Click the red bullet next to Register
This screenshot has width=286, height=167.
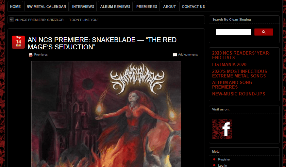point(214,159)
